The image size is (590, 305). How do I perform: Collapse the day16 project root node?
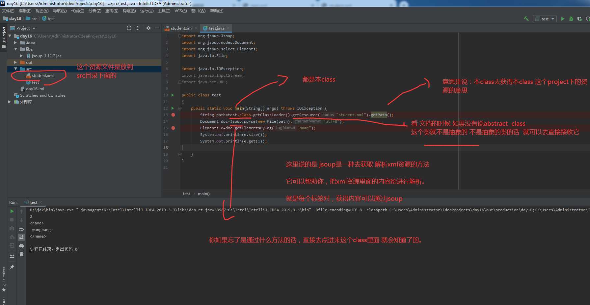tap(10, 36)
